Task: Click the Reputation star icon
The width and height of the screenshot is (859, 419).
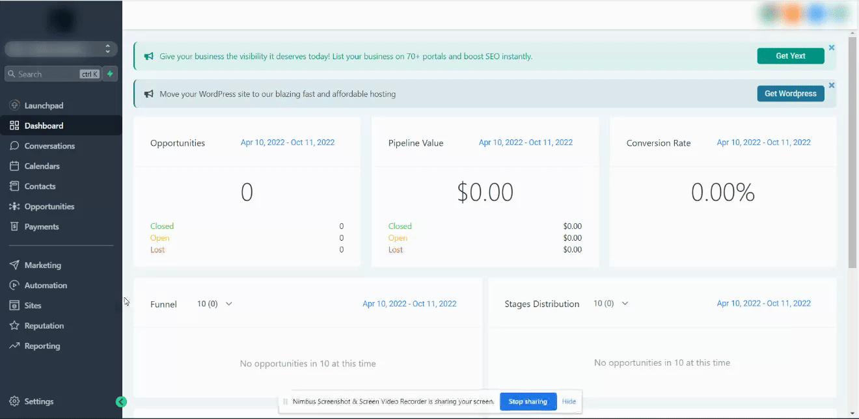Action: point(14,325)
